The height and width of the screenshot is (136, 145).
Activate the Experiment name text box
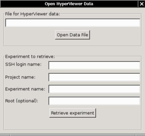[94, 89]
